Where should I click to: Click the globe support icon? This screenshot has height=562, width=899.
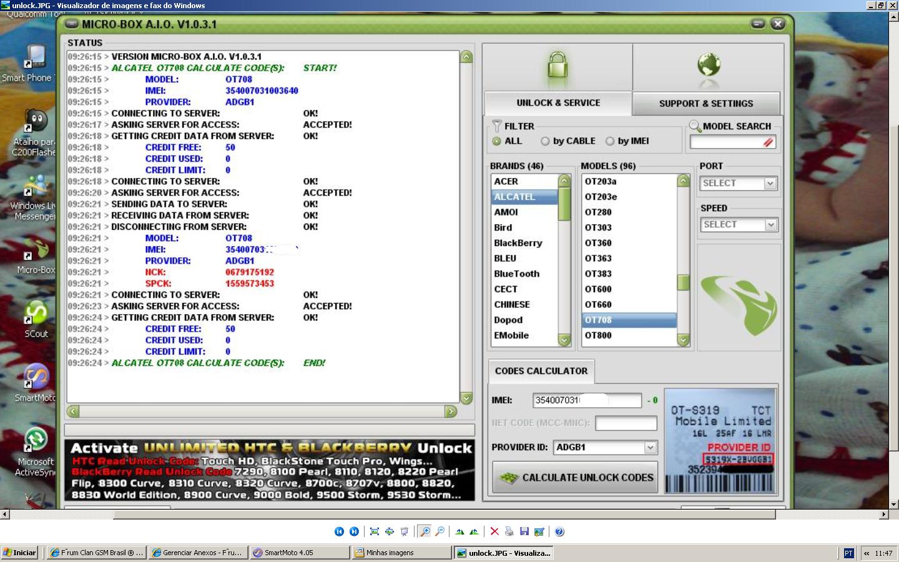[x=709, y=66]
